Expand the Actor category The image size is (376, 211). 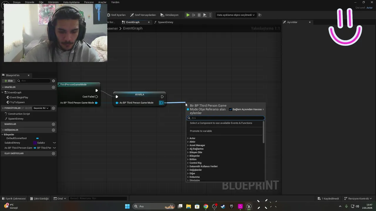coord(188,138)
